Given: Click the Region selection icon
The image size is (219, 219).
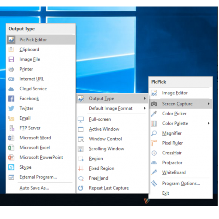Looking at the screenshot, I should (81, 159).
